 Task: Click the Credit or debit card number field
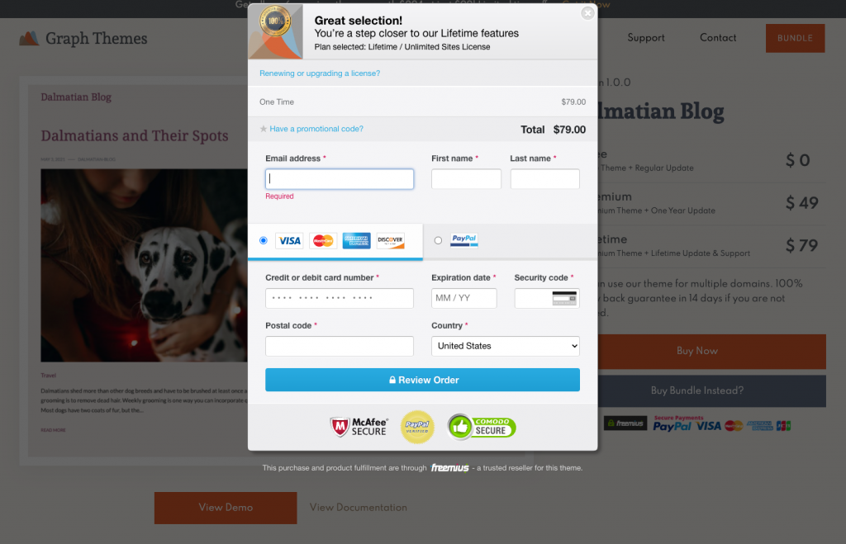tap(340, 298)
